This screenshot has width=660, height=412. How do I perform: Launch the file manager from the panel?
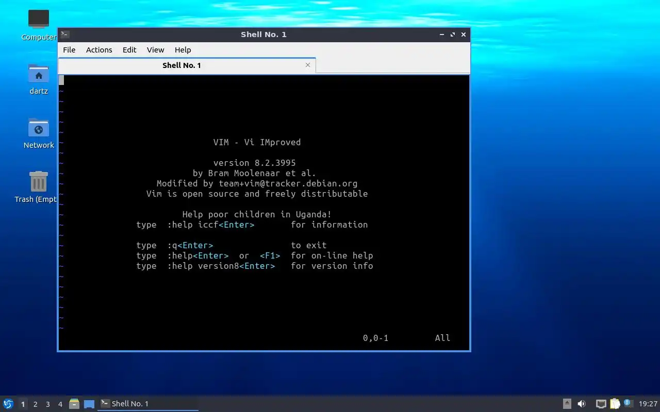pyautogui.click(x=74, y=404)
